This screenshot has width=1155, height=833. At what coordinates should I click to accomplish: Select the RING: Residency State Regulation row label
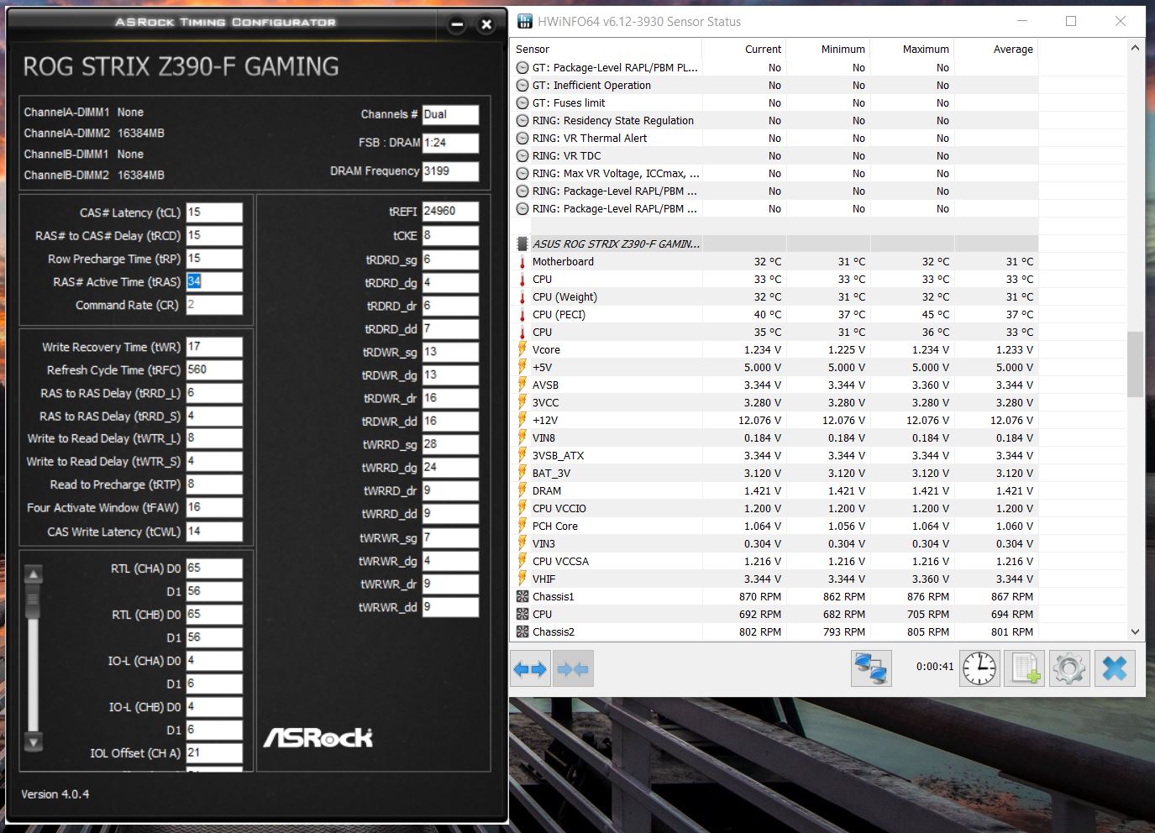[x=613, y=121]
